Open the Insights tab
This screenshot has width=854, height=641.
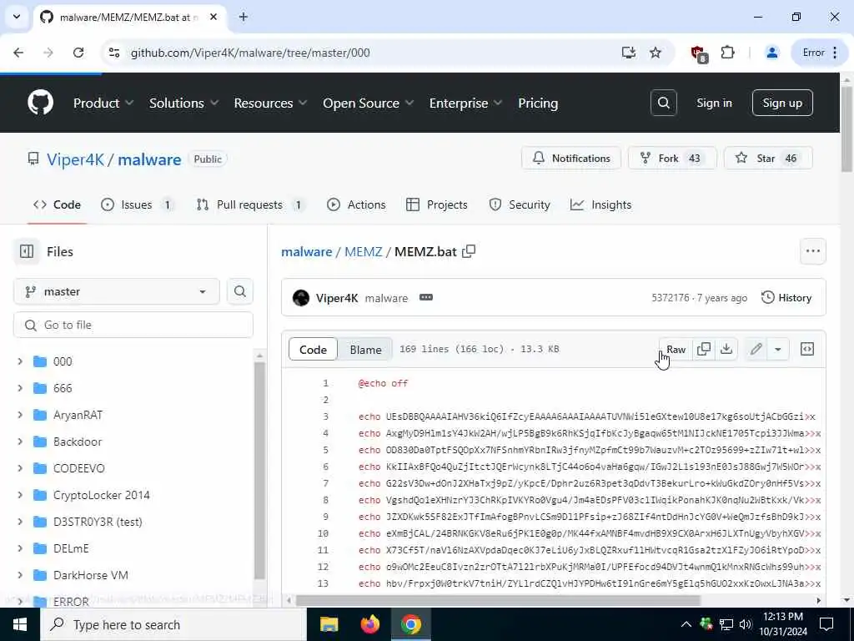click(600, 204)
